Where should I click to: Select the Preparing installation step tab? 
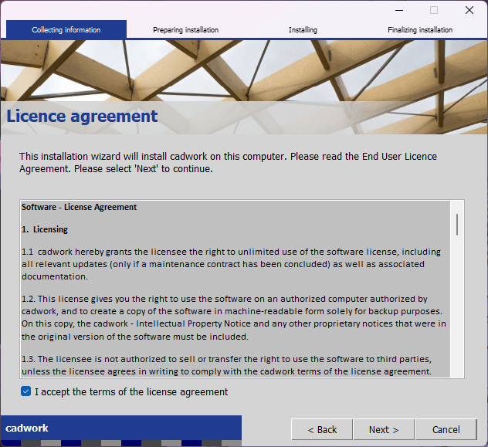(x=186, y=30)
